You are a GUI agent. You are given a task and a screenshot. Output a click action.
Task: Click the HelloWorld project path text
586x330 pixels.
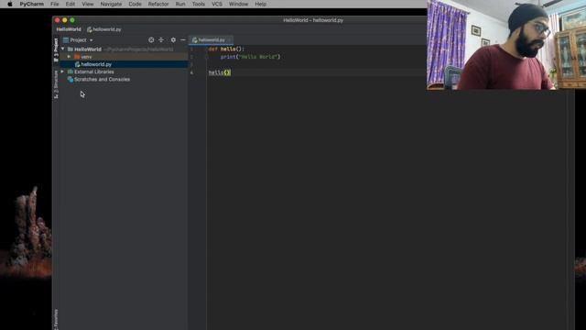[x=138, y=49]
